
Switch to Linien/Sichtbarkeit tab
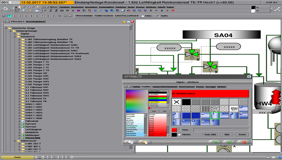coord(165,87)
